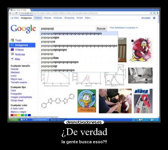Go back with the browser back arrow

click(10, 13)
